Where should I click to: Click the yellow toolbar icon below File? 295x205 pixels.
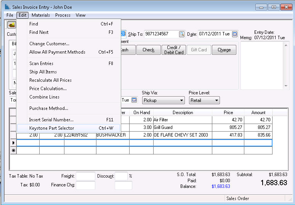(12, 25)
